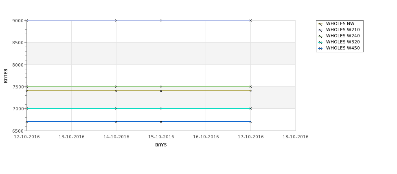Click the WHOLES NW point on 14-10-2016

pos(116,91)
